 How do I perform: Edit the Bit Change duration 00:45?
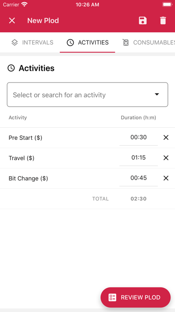pos(138,178)
